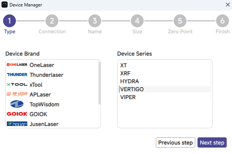Viewport: 232px width, 154px height.
Task: Click the Next step button
Action: tap(212, 143)
